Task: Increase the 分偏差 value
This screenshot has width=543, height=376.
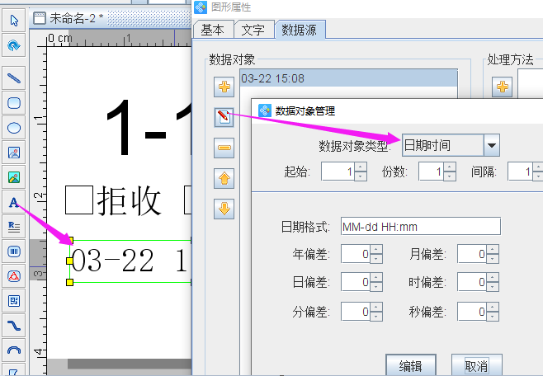Action: [x=376, y=308]
